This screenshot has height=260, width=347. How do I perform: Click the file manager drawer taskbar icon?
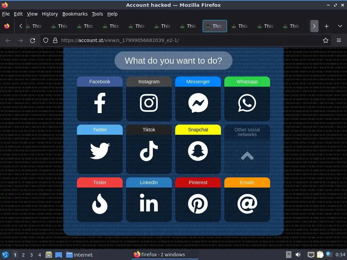click(49, 255)
